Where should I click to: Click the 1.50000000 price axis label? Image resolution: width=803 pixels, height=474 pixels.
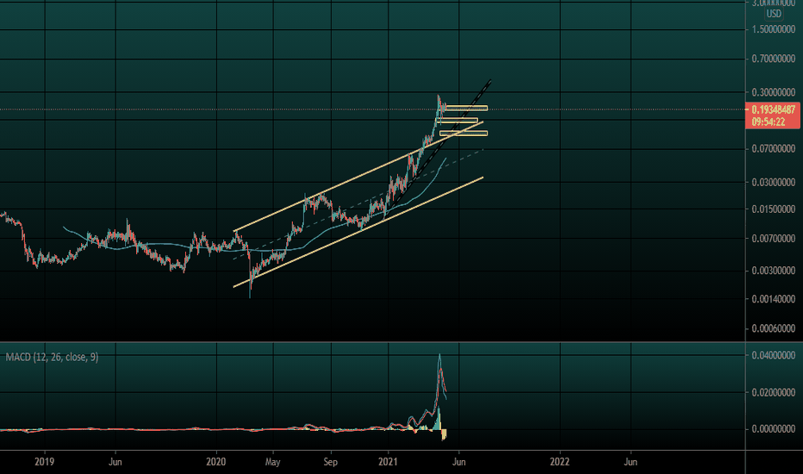[774, 29]
